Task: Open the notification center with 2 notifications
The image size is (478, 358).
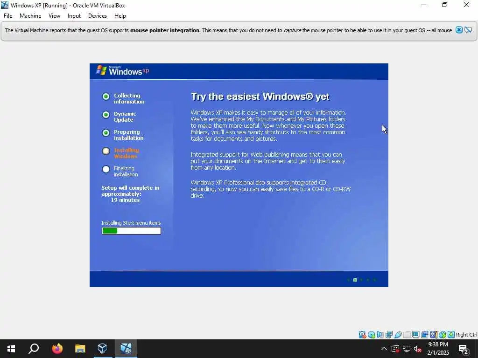Action: [x=464, y=349]
